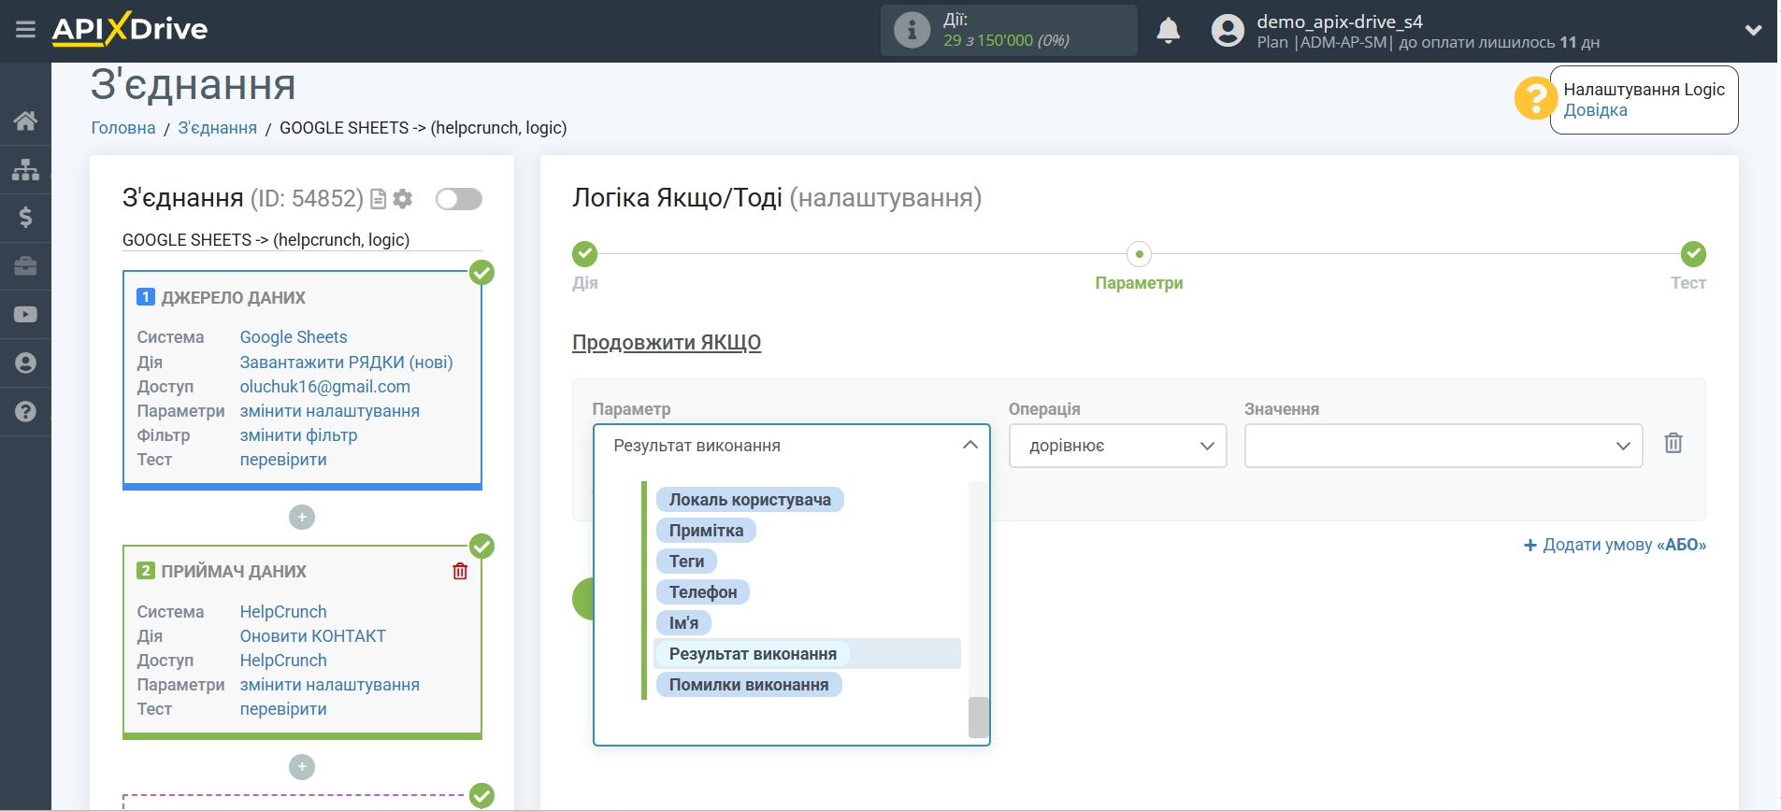The height and width of the screenshot is (811, 1781).
Task: Click the yellow question mark help icon
Action: coord(1535,99)
